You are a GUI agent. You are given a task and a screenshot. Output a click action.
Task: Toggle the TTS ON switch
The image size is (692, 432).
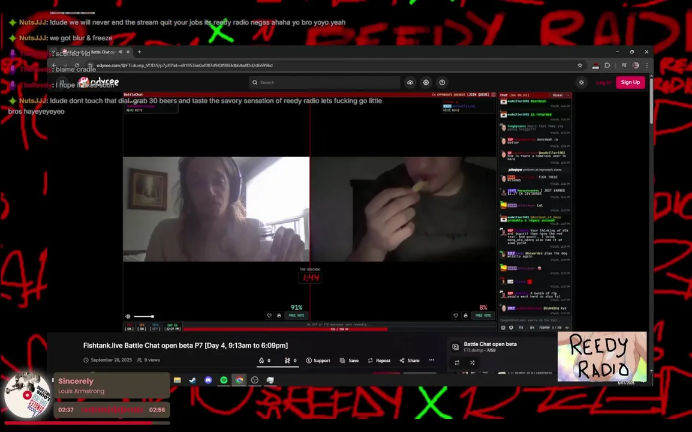coord(130,328)
